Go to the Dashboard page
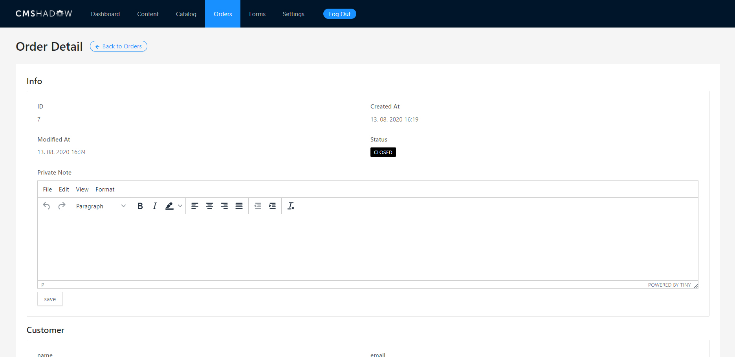735x357 pixels. point(105,14)
